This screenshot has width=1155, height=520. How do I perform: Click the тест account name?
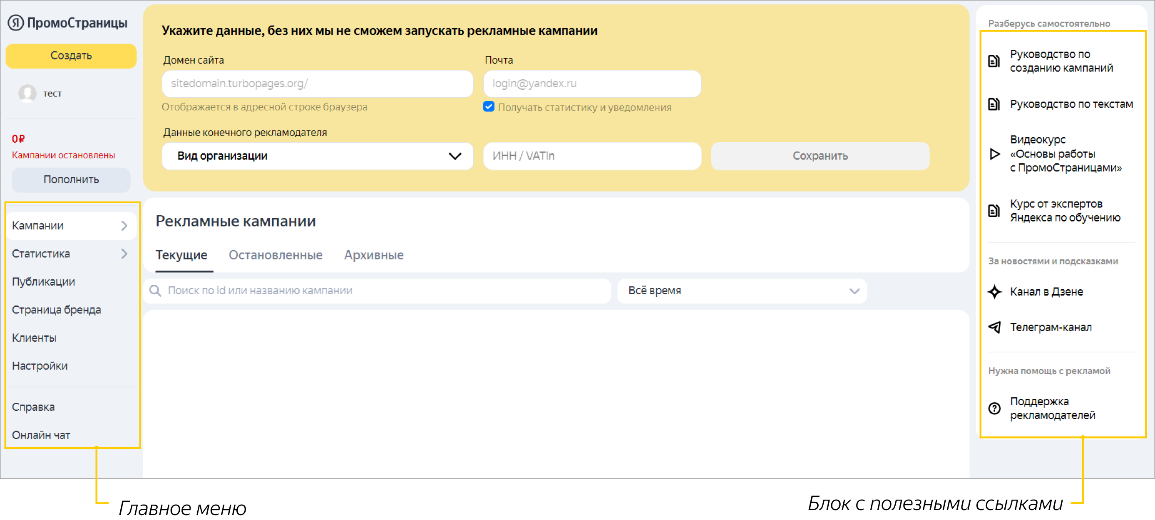coord(52,94)
